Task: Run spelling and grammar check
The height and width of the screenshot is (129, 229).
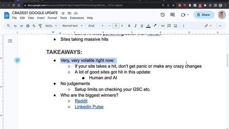Action: 34,26
